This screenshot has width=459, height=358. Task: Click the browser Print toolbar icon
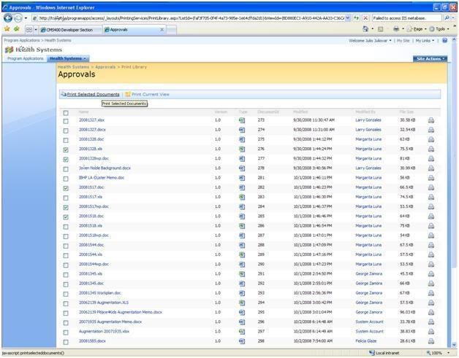click(396, 29)
